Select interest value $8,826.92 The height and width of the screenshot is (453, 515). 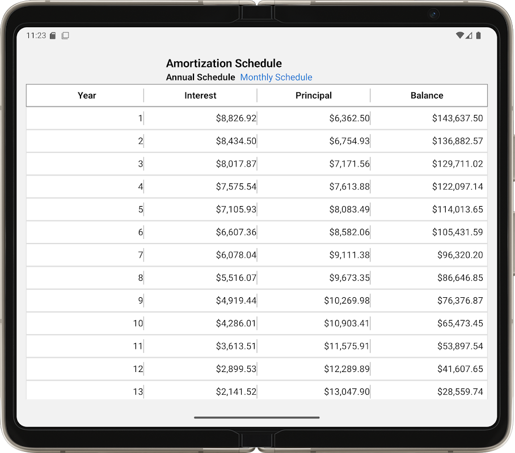click(236, 118)
